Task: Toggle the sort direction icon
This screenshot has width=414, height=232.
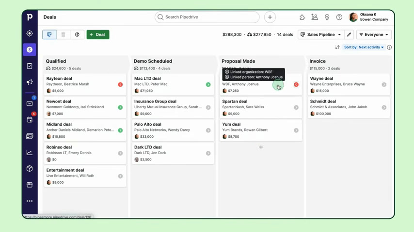Action: pyautogui.click(x=337, y=47)
